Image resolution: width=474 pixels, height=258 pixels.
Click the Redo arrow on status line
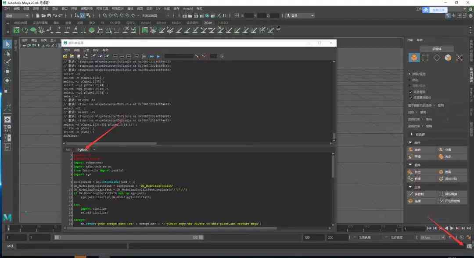(61, 15)
